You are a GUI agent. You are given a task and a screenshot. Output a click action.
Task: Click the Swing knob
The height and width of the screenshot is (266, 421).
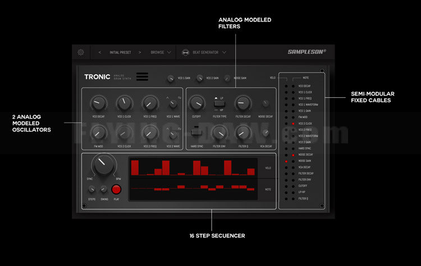104,190
